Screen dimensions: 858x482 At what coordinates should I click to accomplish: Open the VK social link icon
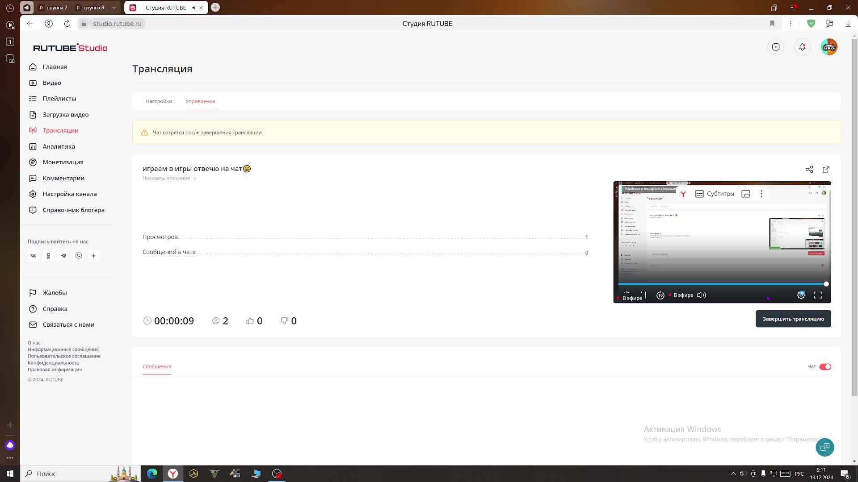[x=33, y=256]
